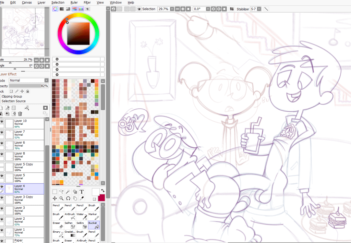The width and height of the screenshot is (351, 243).
Task: Expand the Stabilizer S-7 dropdown
Action: [x=259, y=9]
